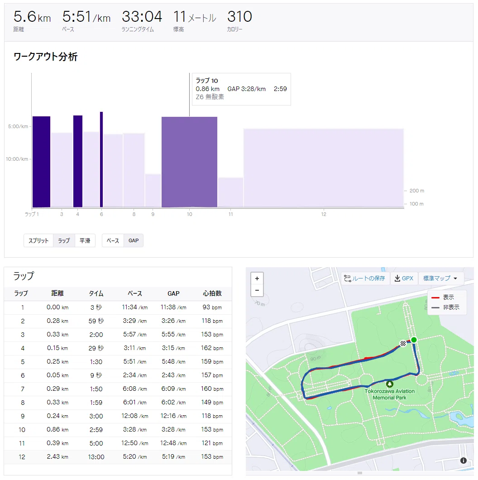Image resolution: width=478 pixels, height=480 pixels.
Task: Select lap 9 row in laps table
Action: click(x=118, y=416)
